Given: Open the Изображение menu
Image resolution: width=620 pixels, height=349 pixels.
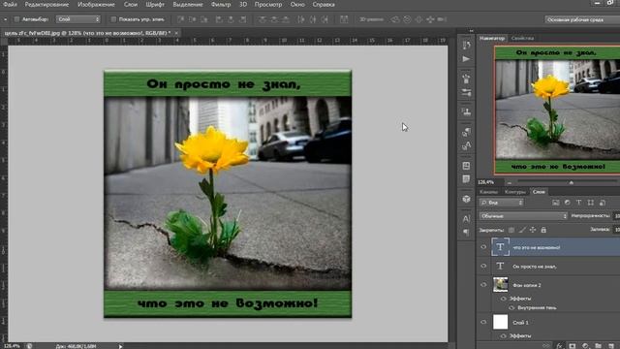Looking at the screenshot, I should click(96, 4).
